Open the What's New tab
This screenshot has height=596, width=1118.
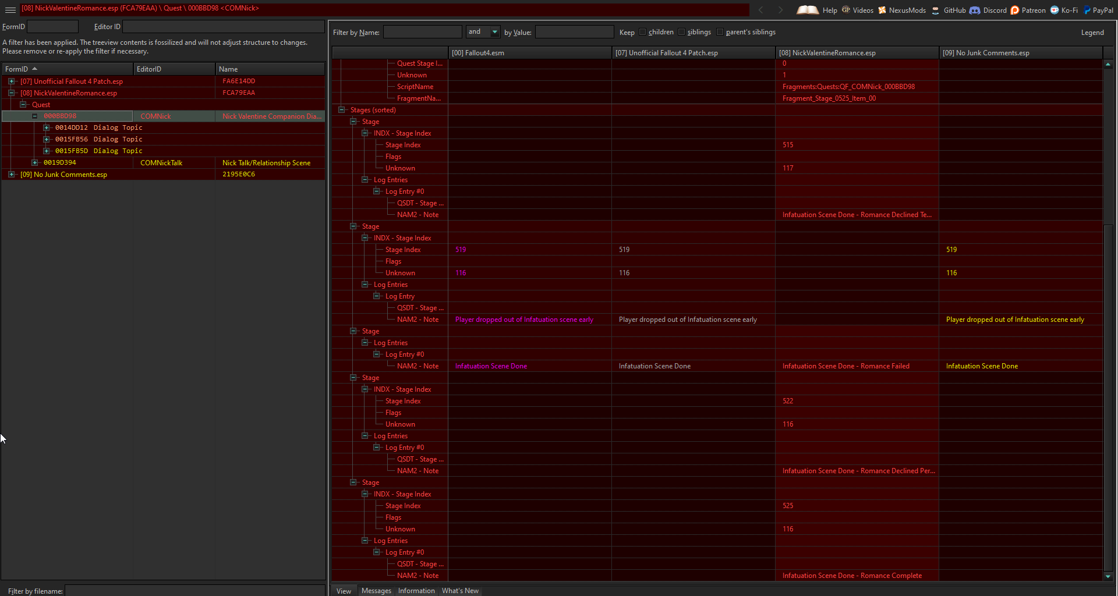[x=460, y=590]
